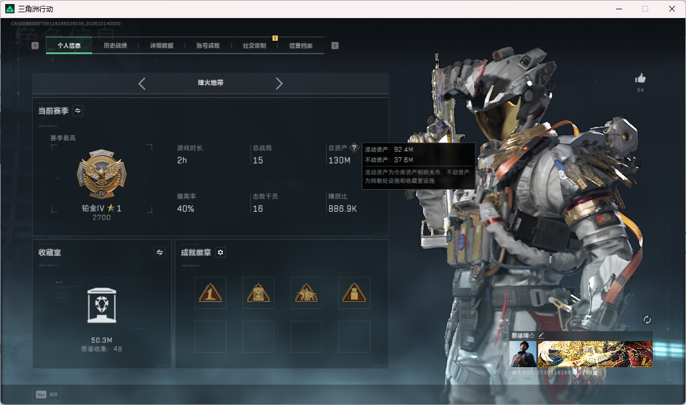Click the first achievement badge numbered 1
Image resolution: width=686 pixels, height=405 pixels.
[210, 293]
